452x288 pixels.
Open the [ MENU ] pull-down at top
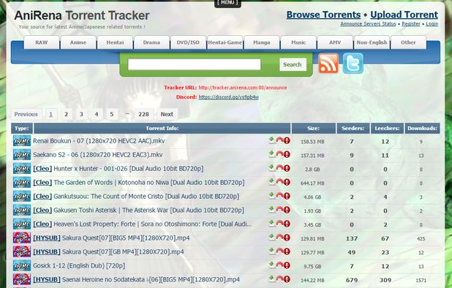tap(227, 3)
